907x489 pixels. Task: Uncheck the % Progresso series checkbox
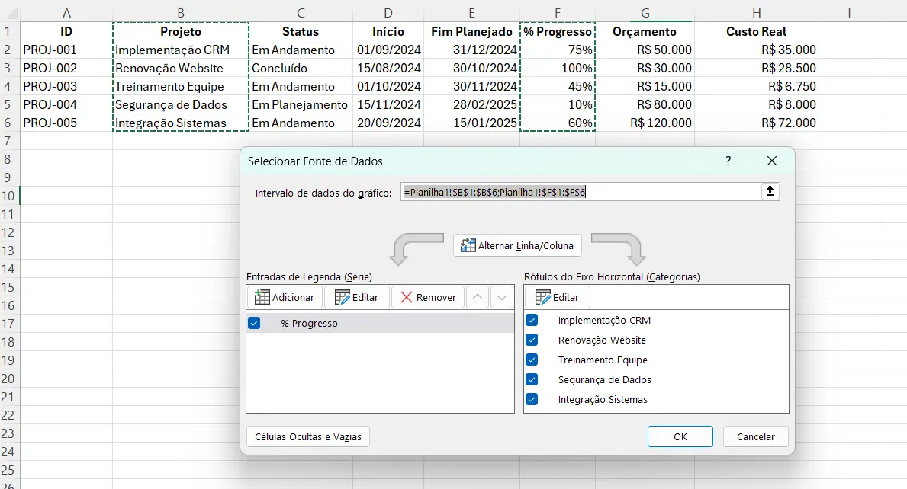(255, 323)
